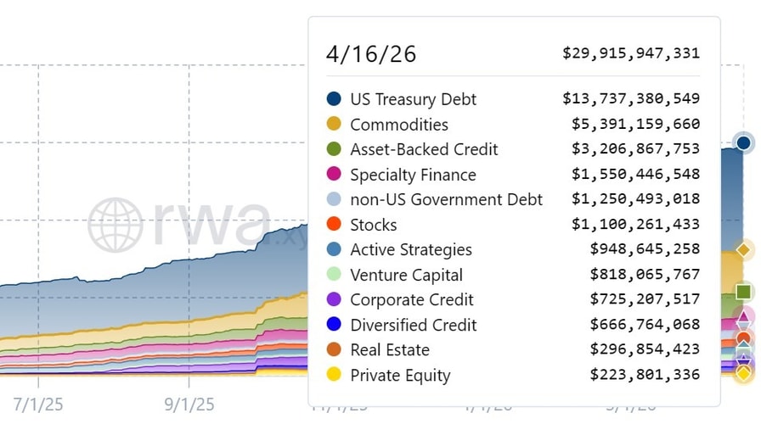Click the orange-red Stocks legend dot
The image size is (761, 424).
[334, 225]
